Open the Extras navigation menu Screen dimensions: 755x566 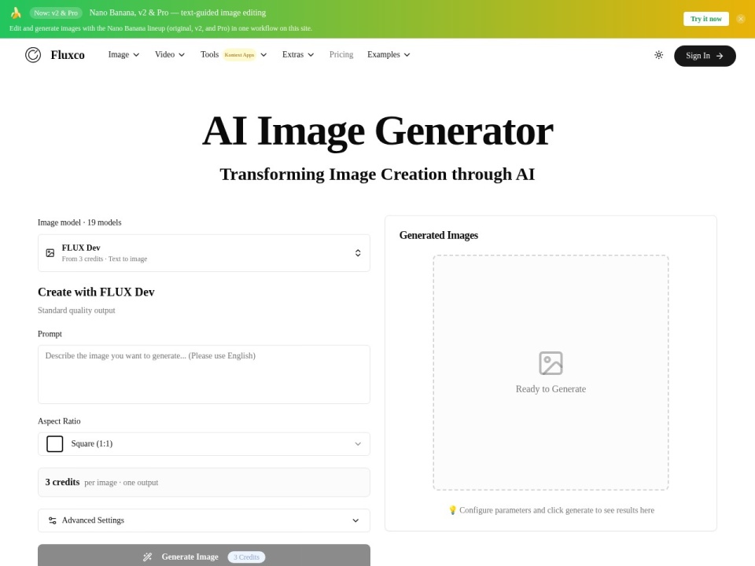[298, 54]
